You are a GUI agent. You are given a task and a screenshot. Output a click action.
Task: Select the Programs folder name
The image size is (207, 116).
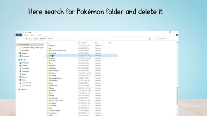pyautogui.click(x=52, y=58)
